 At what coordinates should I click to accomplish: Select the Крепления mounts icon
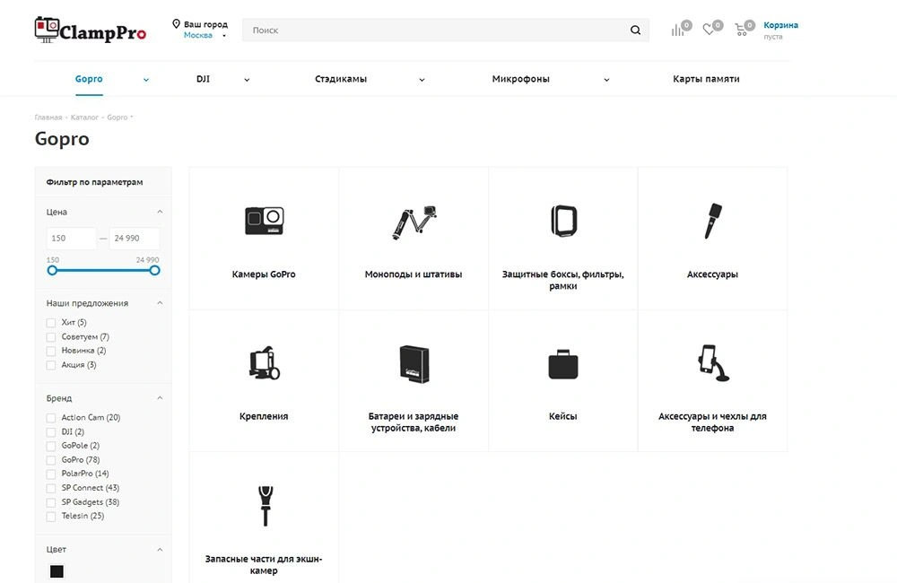click(x=264, y=362)
